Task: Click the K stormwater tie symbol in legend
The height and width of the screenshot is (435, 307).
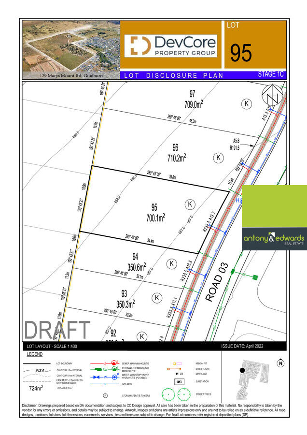Action: 105,395
